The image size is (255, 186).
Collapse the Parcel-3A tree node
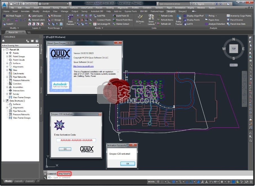pos(4,50)
